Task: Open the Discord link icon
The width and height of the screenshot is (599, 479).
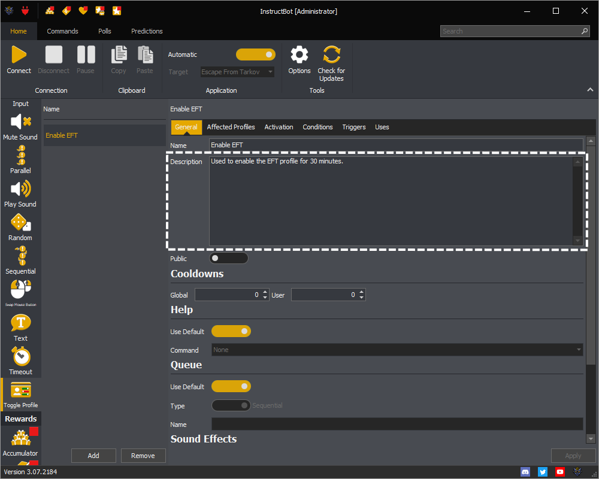Action: 525,472
